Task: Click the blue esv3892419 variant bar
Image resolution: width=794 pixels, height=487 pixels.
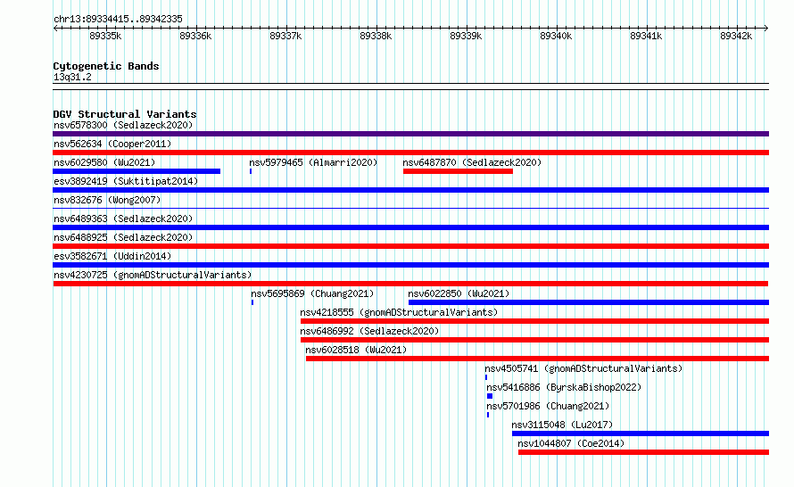Action: coord(410,190)
